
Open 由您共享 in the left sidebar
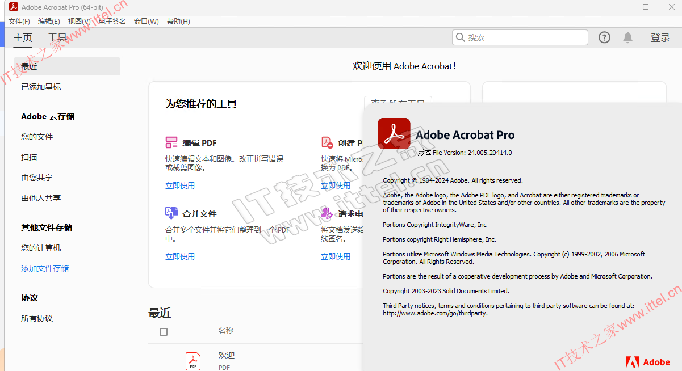click(x=37, y=178)
